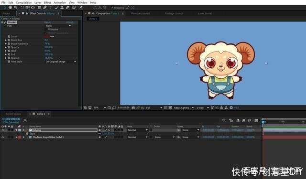
Task: Switch to the Project panel tab
Action: (6, 13)
